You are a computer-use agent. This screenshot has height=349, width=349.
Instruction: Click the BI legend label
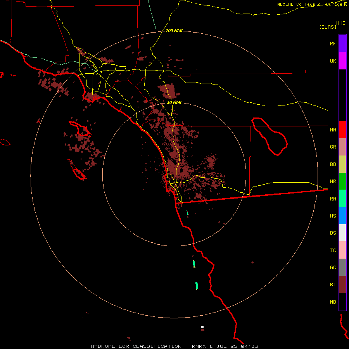coord(333,285)
